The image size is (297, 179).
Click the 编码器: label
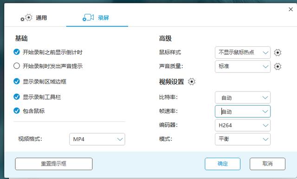point(168,125)
